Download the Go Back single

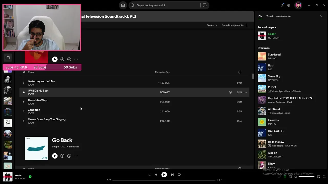point(69,156)
